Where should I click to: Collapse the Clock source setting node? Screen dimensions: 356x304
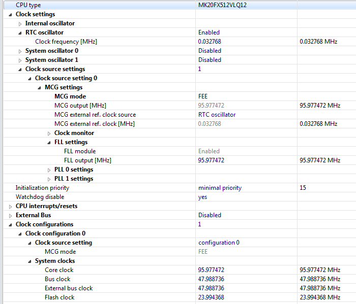coord(29,243)
